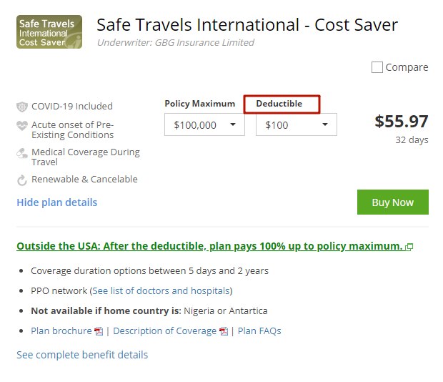Open See list of doctors and hospitals

161,290
